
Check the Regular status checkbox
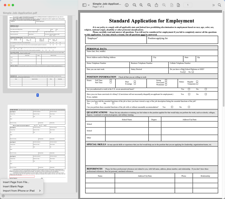click(197, 82)
